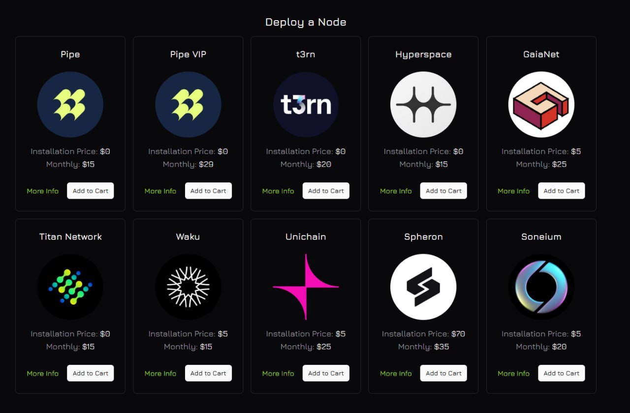Image resolution: width=630 pixels, height=413 pixels.
Task: Add Pipe VIP to cart
Action: (208, 191)
